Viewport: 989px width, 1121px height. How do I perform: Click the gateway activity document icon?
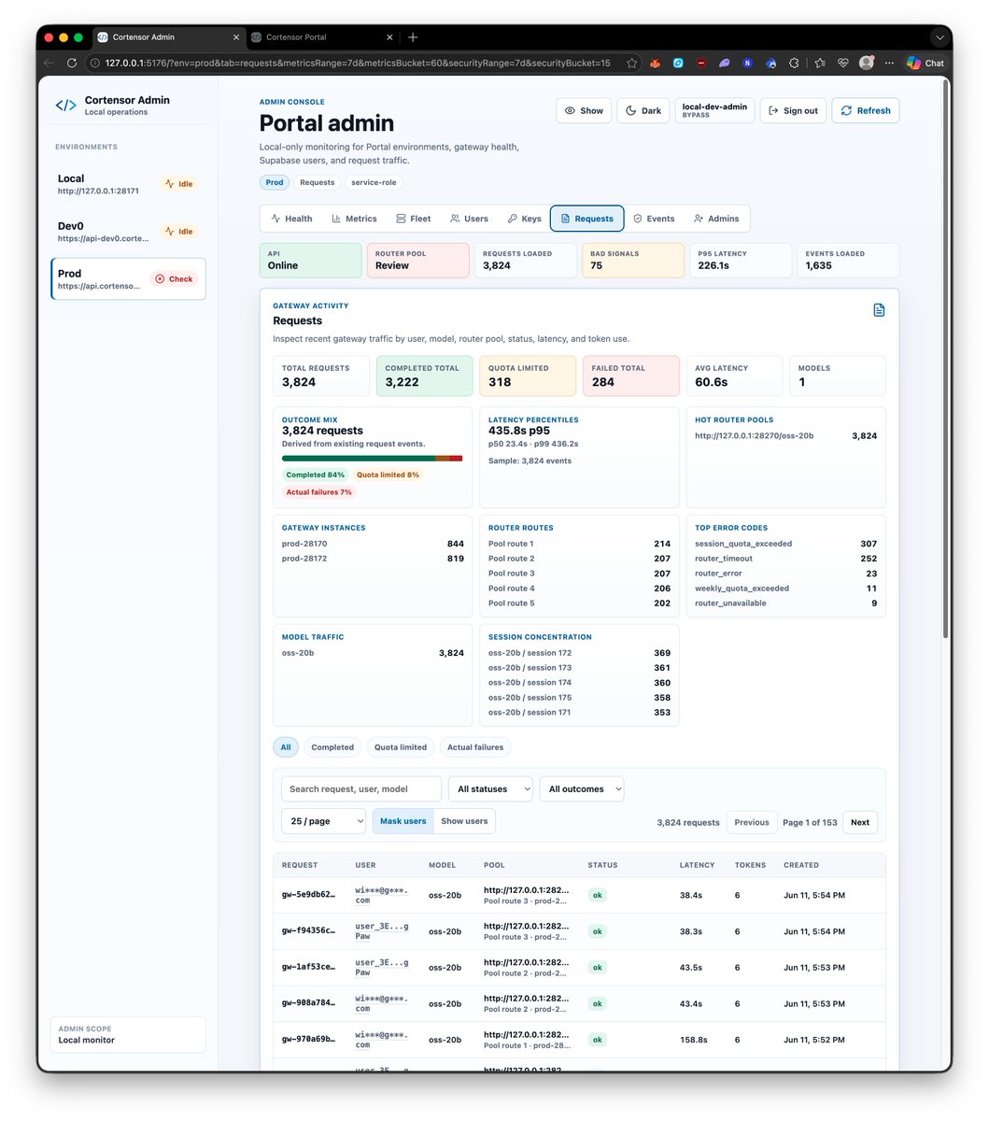879,310
